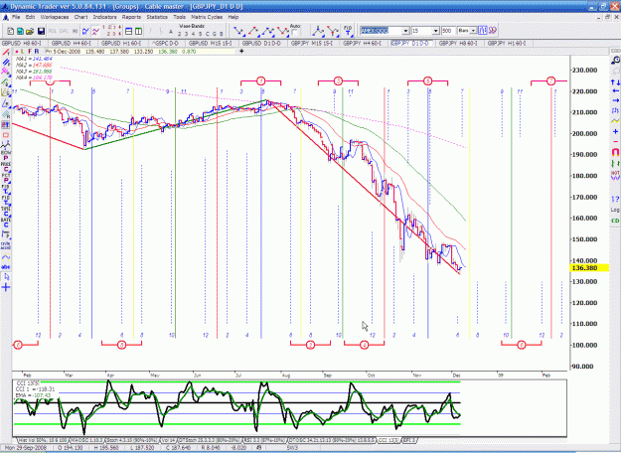621x453 pixels.
Task: Switch to the GBPJPY H1 60-I chart tab
Action: pos(507,43)
